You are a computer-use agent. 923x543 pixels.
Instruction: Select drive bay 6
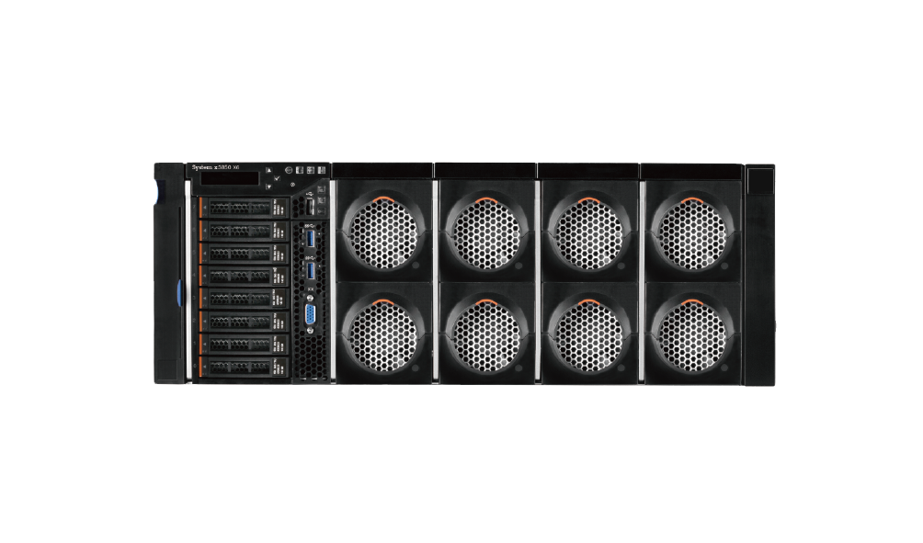245,231
